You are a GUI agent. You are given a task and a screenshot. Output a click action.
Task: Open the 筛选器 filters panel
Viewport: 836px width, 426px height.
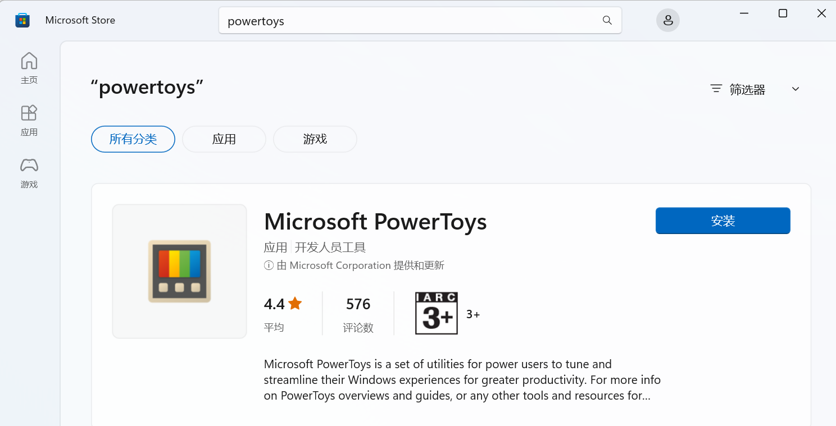pos(738,89)
